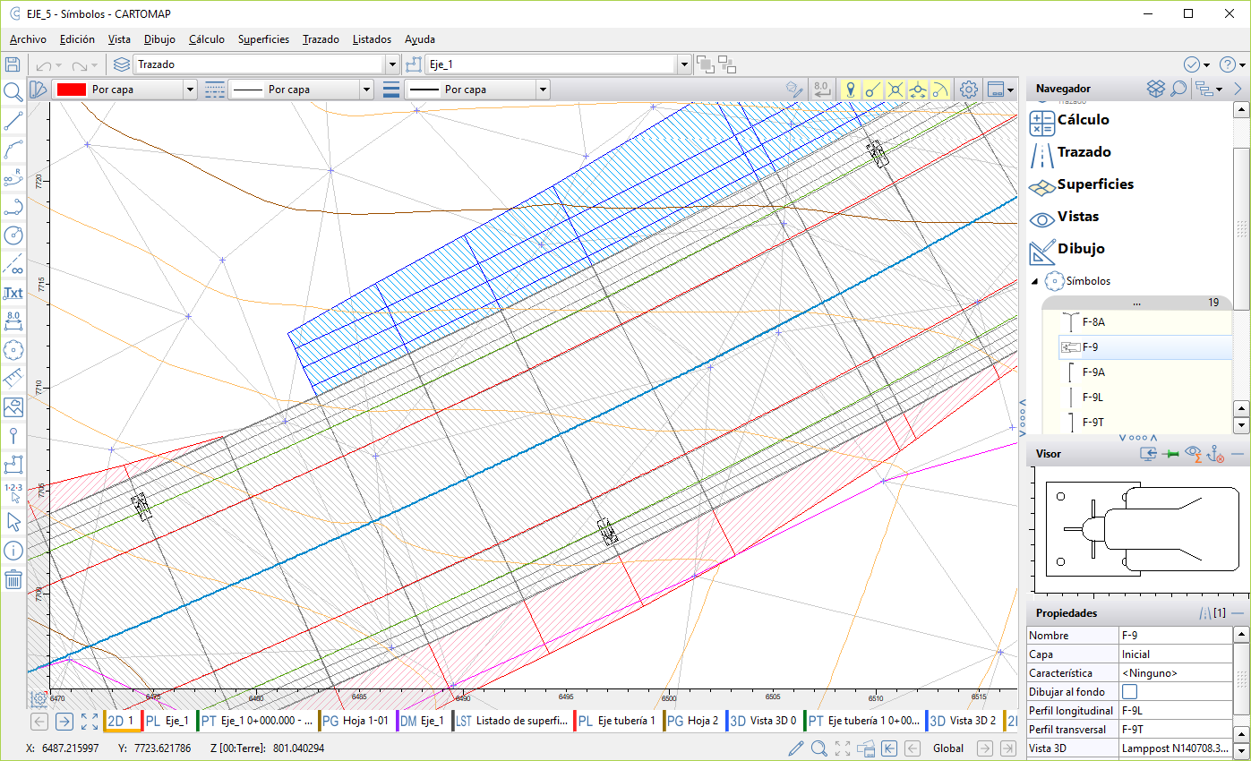The image size is (1251, 761).
Task: Open the Superficies menu
Action: click(x=263, y=39)
